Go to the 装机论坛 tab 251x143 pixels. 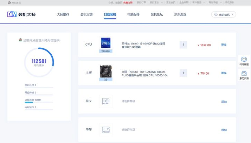(157, 14)
